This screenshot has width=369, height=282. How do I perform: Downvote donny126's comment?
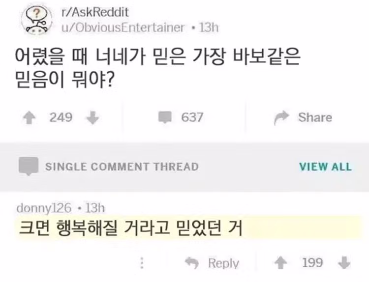pyautogui.click(x=344, y=263)
